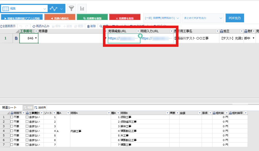This screenshot has width=259, height=151.
Task: Select the 長谷川テスト 〇〇工事 cell
Action: (196, 38)
